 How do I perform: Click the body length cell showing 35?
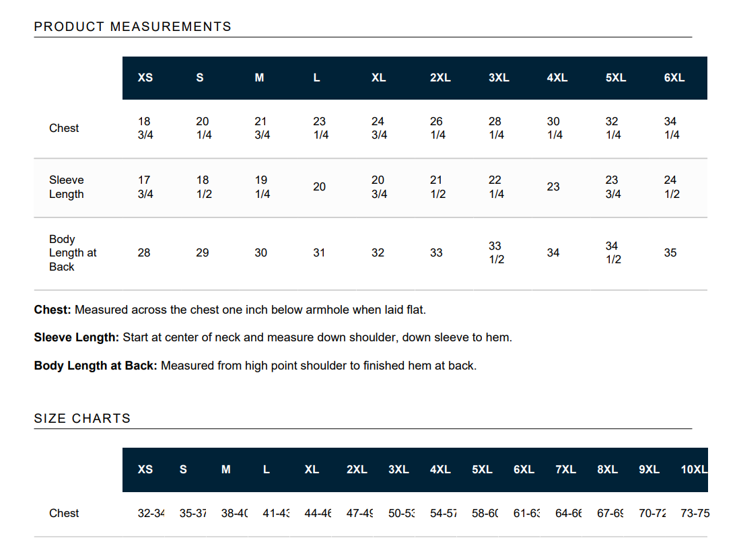pyautogui.click(x=670, y=253)
